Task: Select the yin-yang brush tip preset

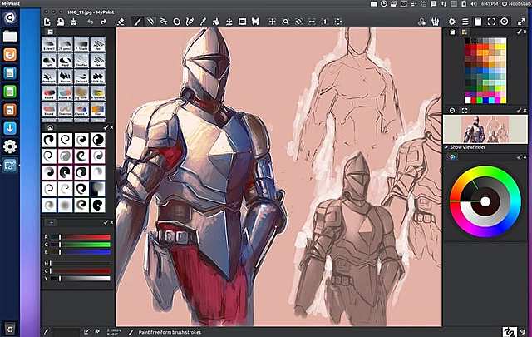Action: coord(98,140)
